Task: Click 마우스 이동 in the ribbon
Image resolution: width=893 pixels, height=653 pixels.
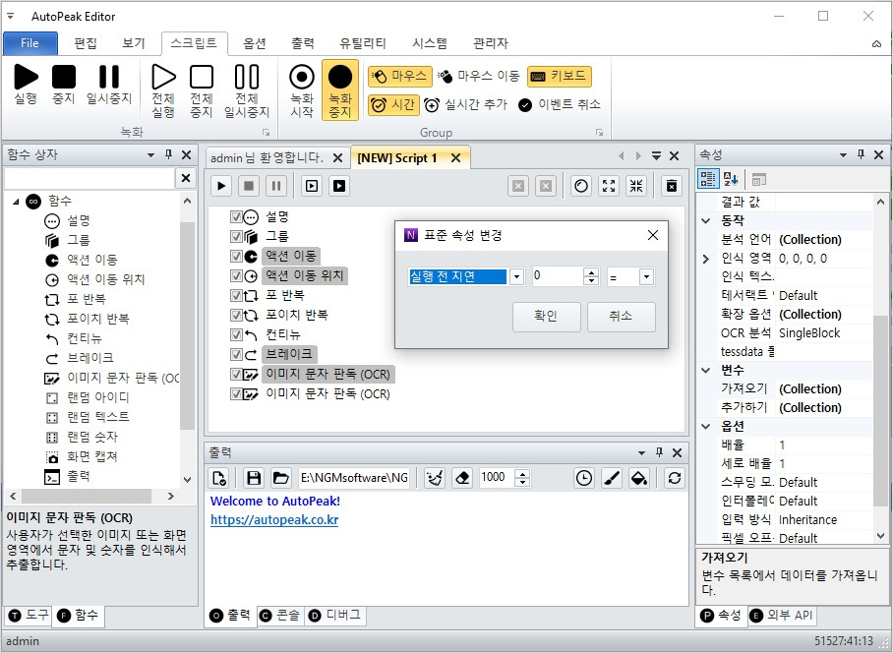Action: (x=479, y=76)
